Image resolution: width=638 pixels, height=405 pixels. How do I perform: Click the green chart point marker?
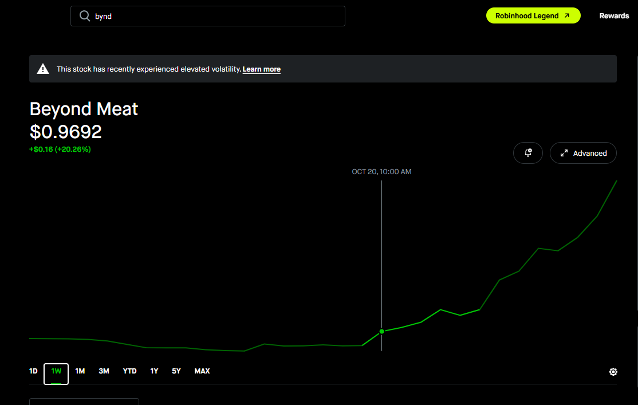(381, 331)
